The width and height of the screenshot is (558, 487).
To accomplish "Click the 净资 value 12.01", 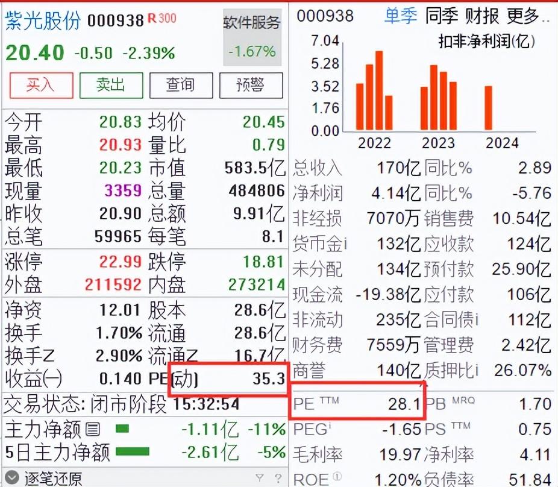I will click(x=120, y=310).
